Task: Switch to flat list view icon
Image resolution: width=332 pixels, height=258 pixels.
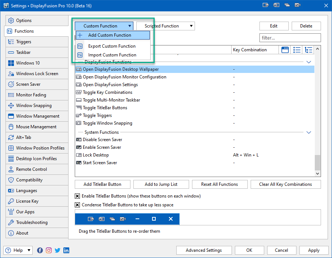Action: 297,50
